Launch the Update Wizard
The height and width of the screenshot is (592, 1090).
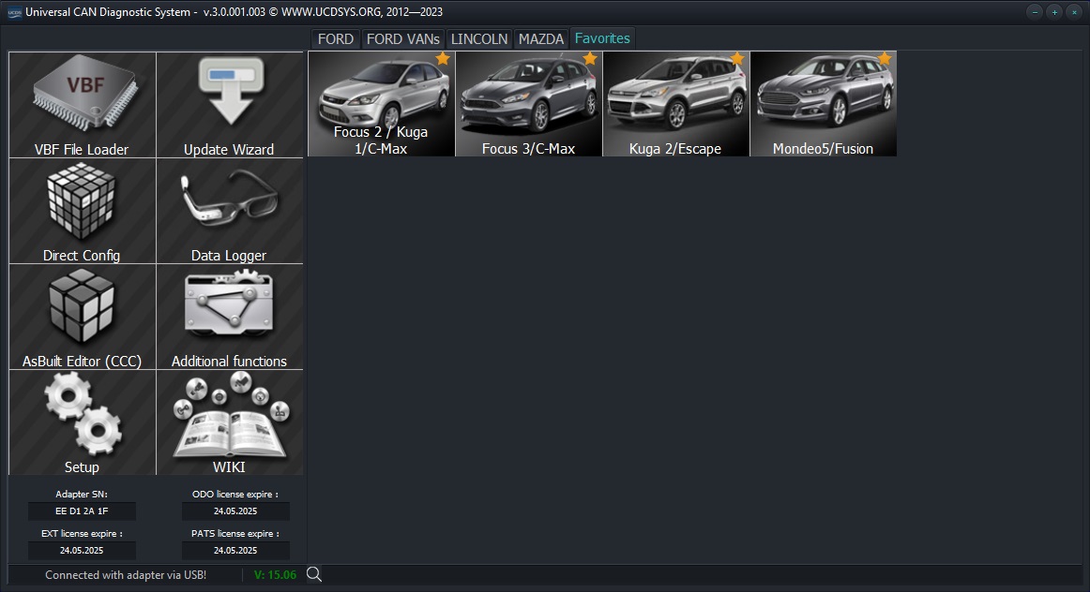pyautogui.click(x=229, y=105)
